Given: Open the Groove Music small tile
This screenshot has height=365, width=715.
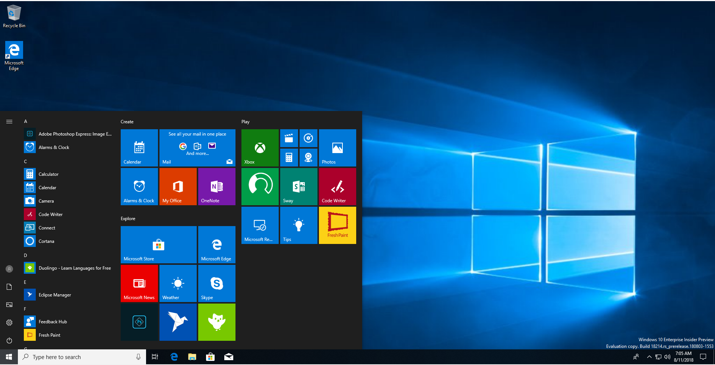Looking at the screenshot, I should (x=308, y=138).
